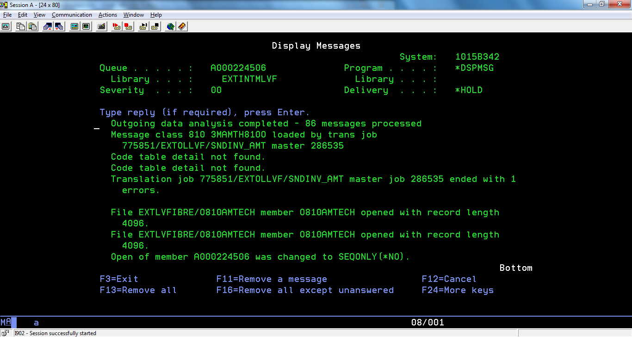This screenshot has height=337, width=632.
Task: Open the File menu
Action: coord(7,15)
